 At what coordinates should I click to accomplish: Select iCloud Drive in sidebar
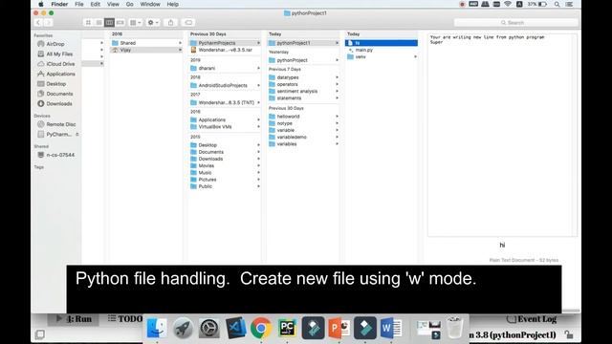tap(60, 64)
